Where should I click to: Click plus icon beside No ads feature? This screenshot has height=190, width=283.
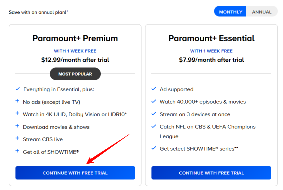point(17,101)
